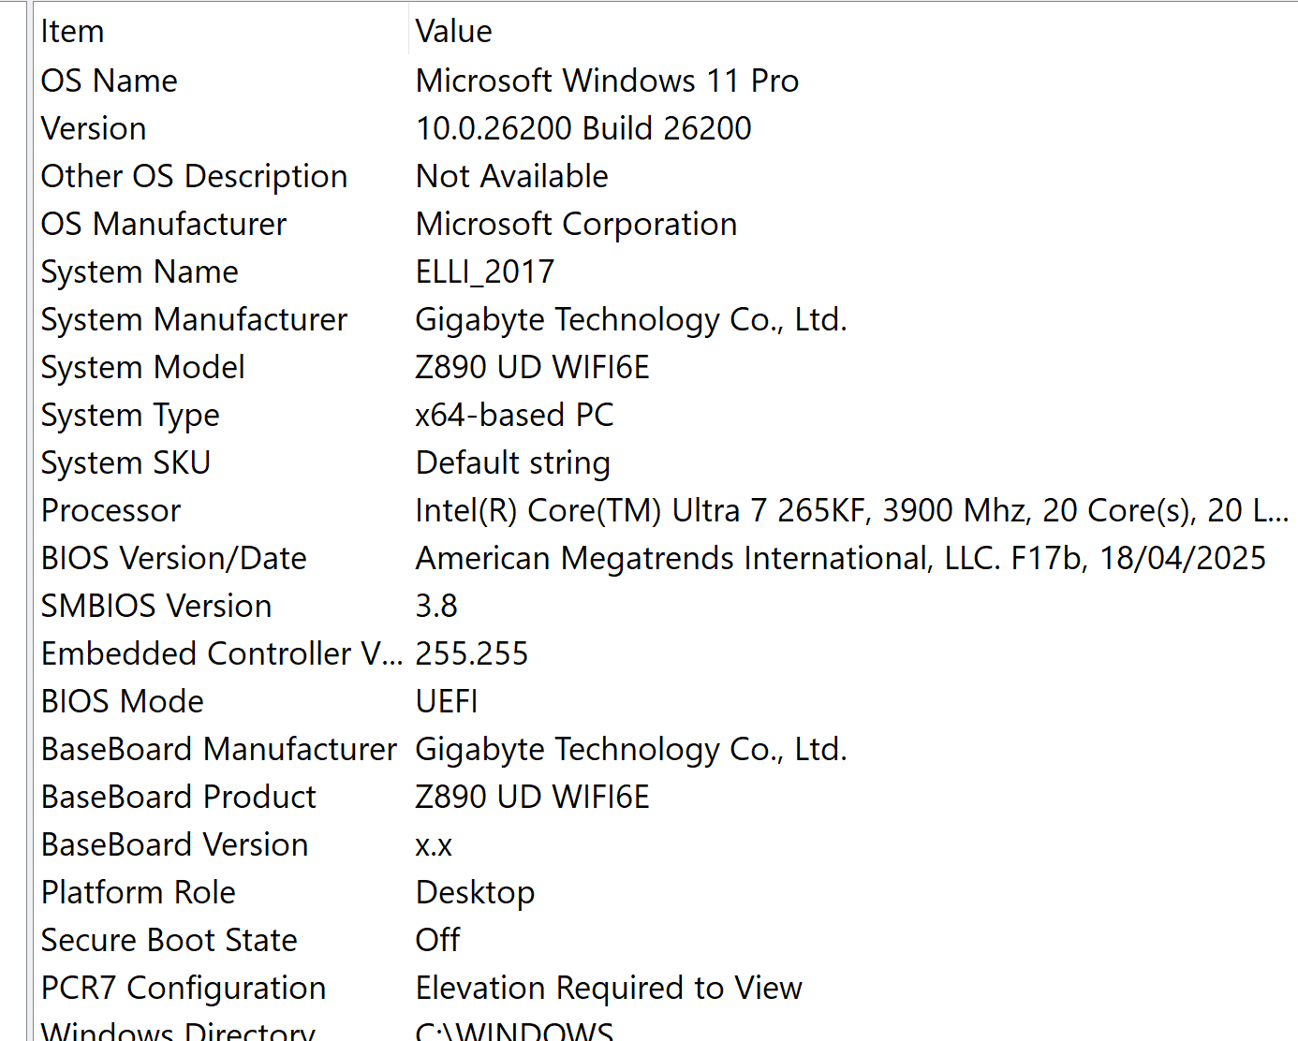This screenshot has height=1041, width=1298.
Task: Select the OS Manufacturer row
Action: (164, 224)
